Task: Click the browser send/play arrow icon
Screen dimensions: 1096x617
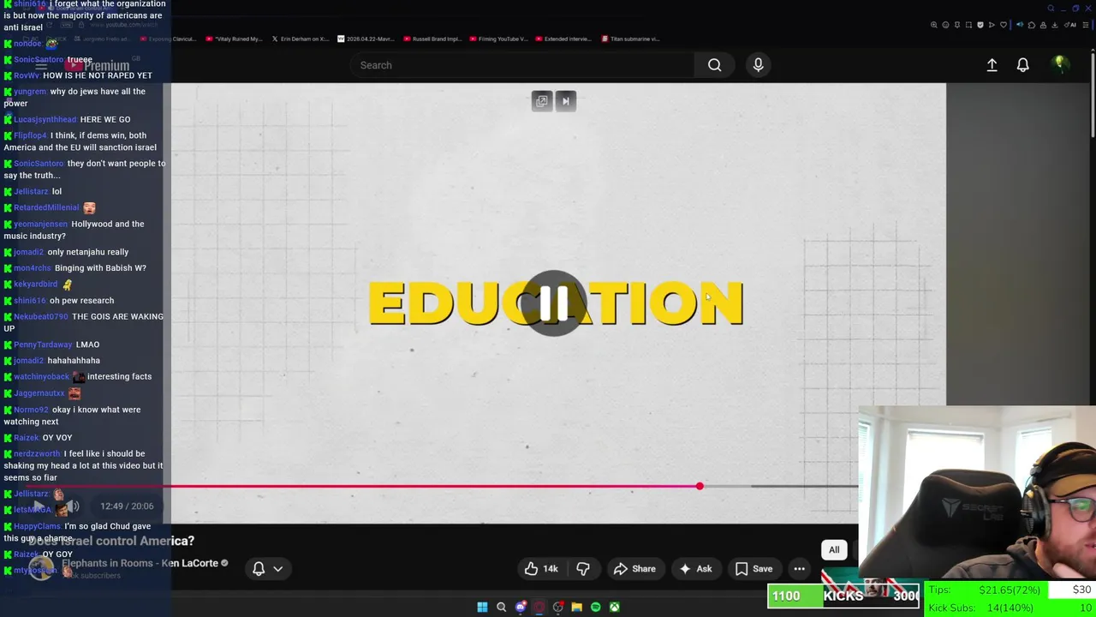Action: (x=992, y=25)
